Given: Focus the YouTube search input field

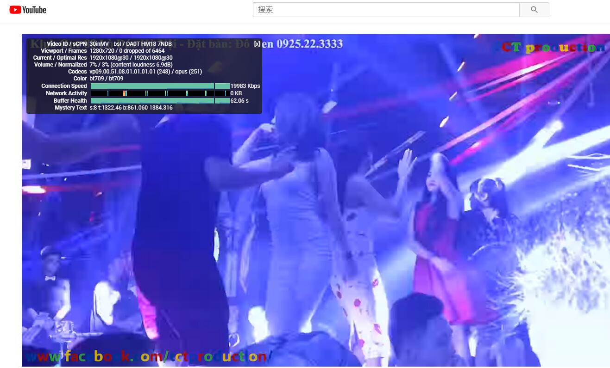Looking at the screenshot, I should [385, 10].
